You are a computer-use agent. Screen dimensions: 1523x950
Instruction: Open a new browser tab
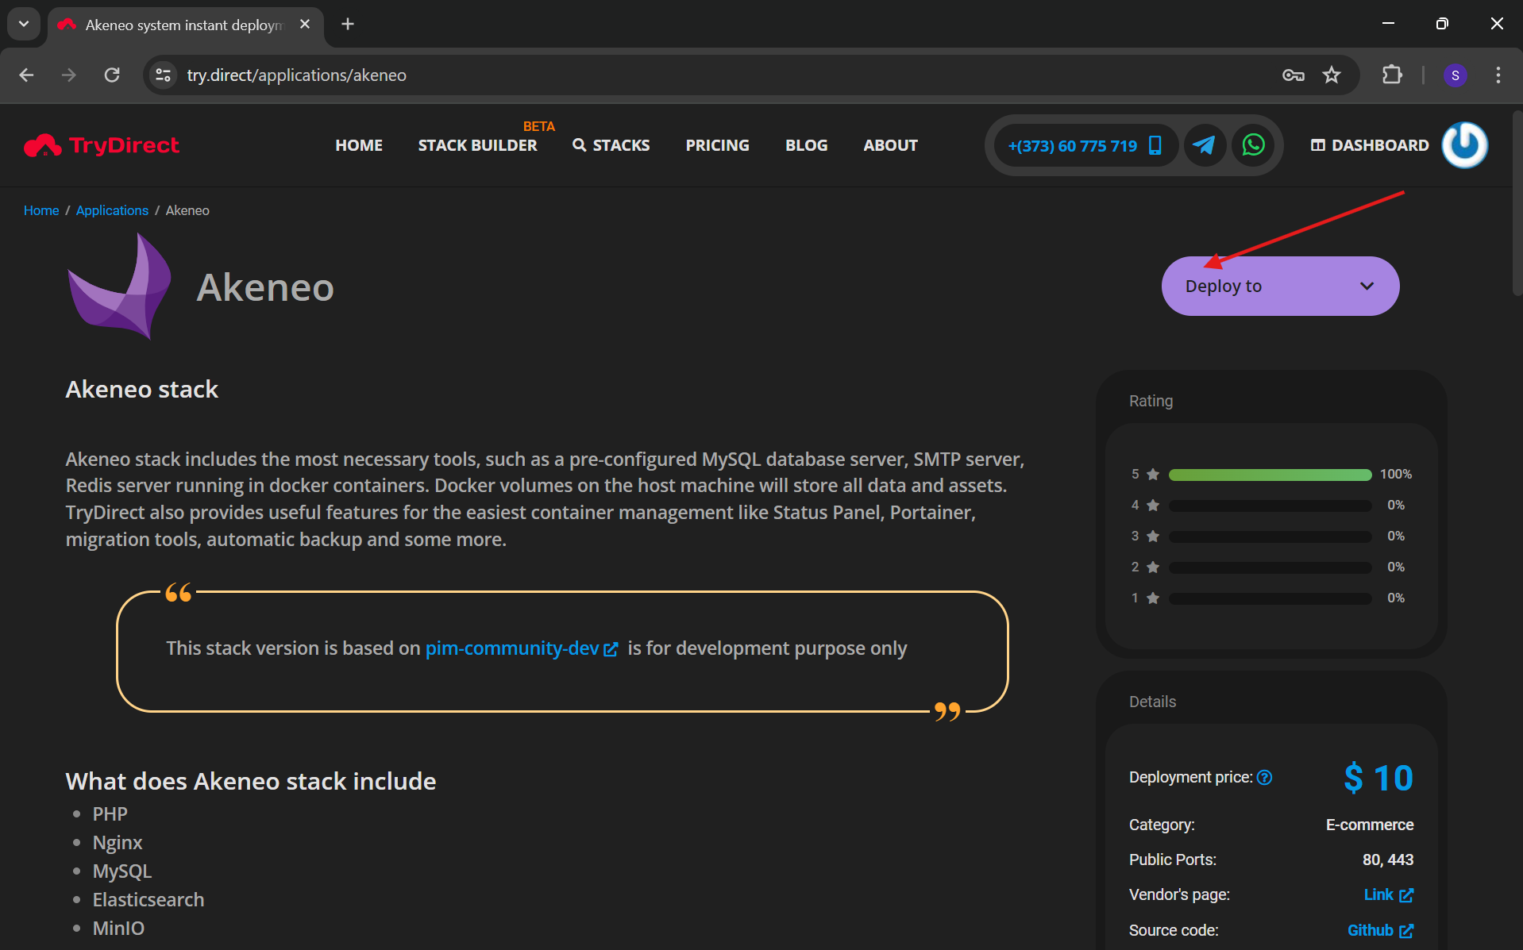click(348, 24)
